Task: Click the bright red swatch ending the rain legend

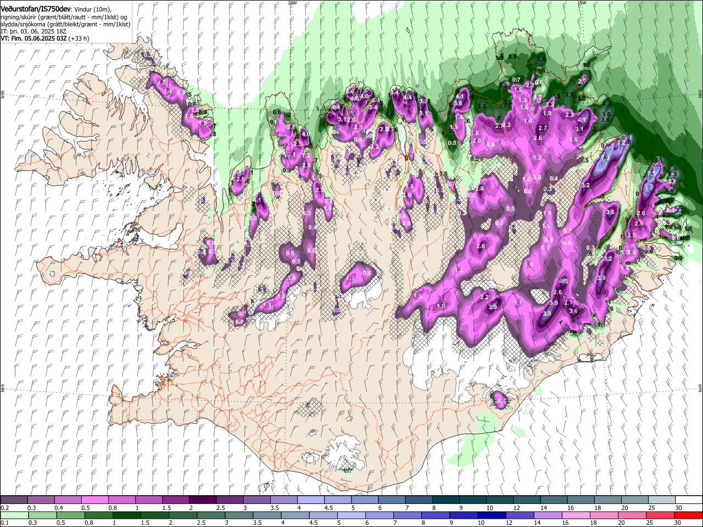Action: tap(688, 515)
